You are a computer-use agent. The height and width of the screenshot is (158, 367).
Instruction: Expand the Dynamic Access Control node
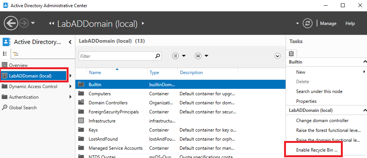coord(70,87)
